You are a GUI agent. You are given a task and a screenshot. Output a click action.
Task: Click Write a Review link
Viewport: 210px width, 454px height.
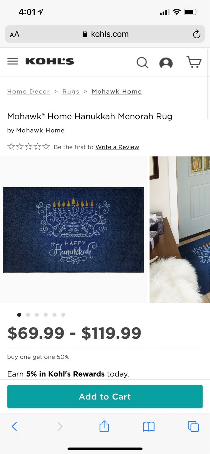click(117, 147)
